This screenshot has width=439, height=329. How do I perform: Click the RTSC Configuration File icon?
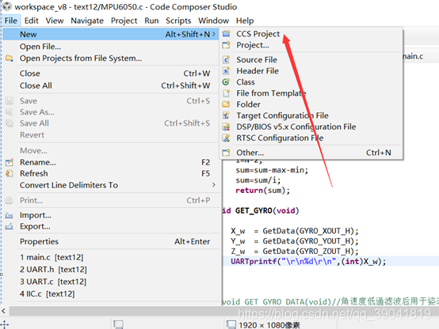pos(226,138)
